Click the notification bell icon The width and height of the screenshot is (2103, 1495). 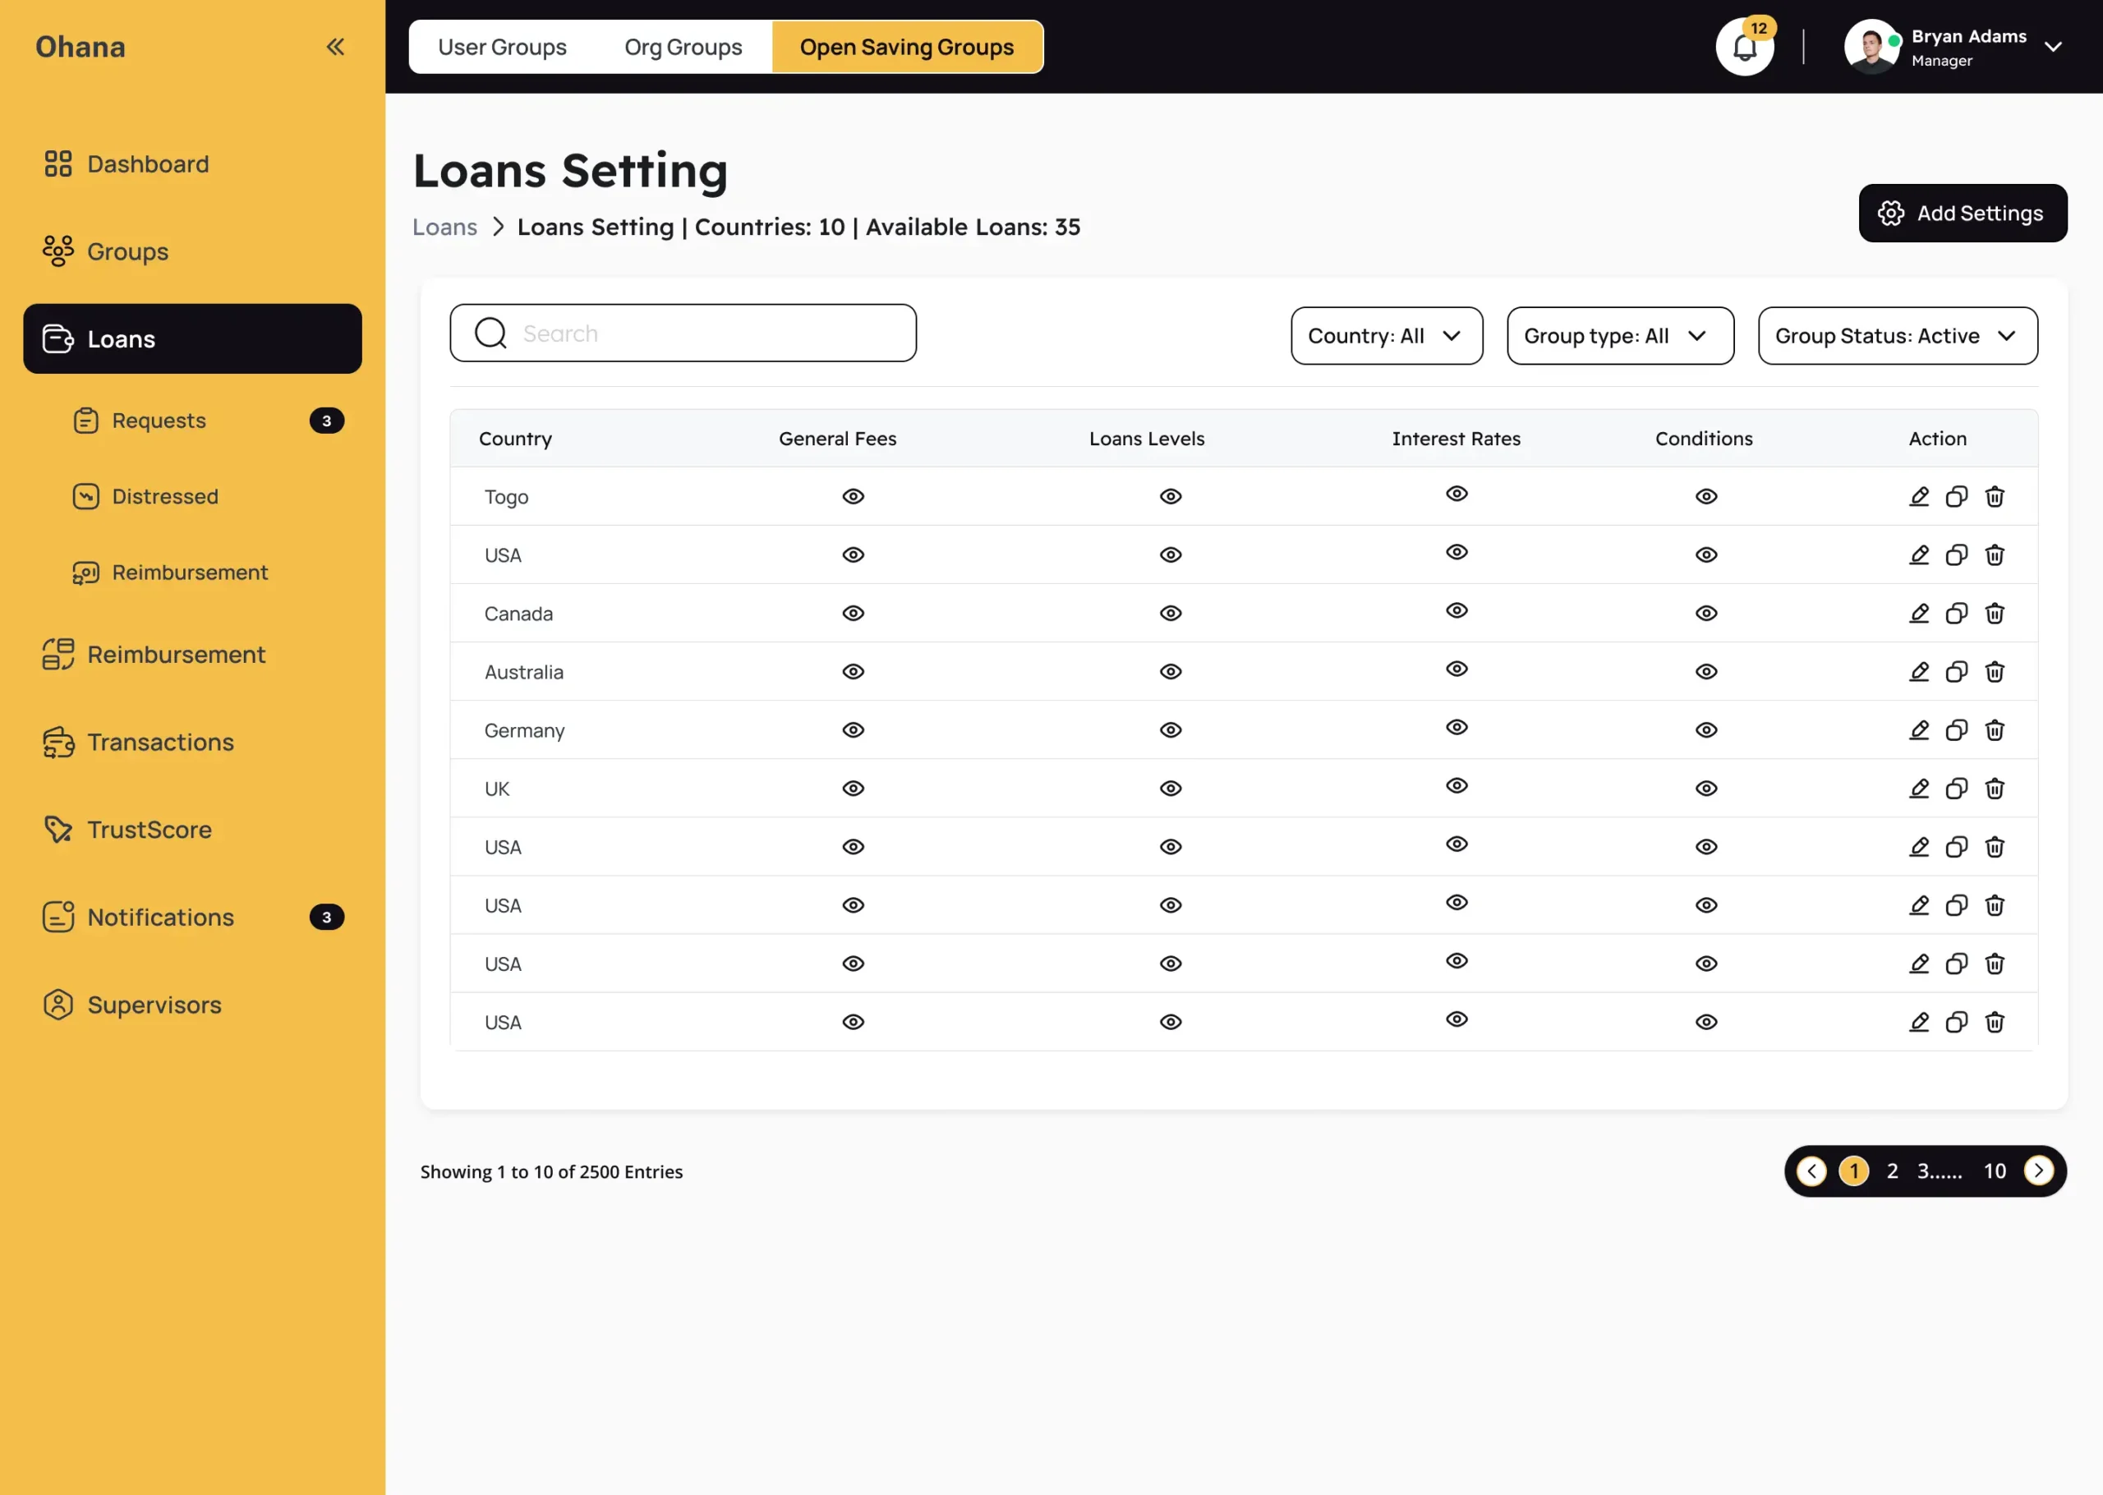[1744, 46]
